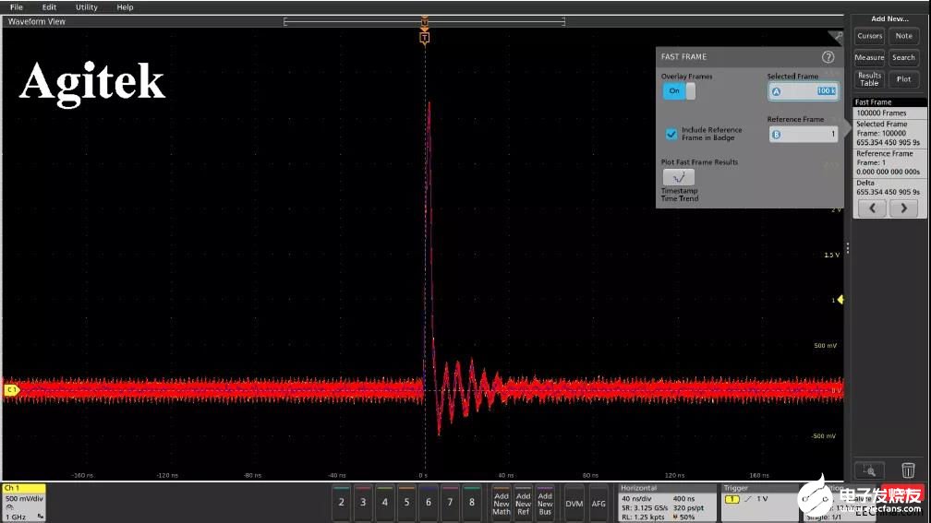
Task: Open the DVM digital voltmeter
Action: point(574,503)
